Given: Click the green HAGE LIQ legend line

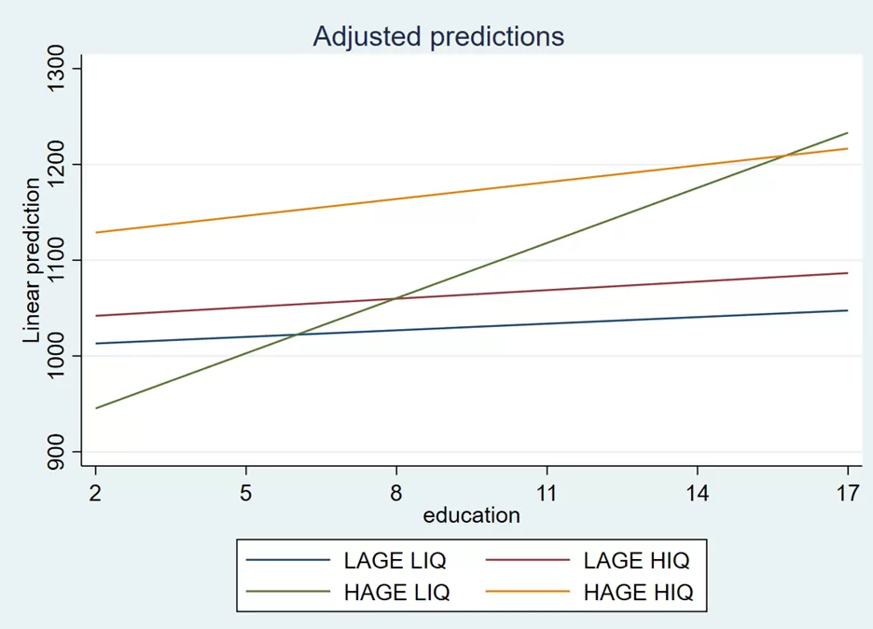Looking at the screenshot, I should pyautogui.click(x=288, y=592).
